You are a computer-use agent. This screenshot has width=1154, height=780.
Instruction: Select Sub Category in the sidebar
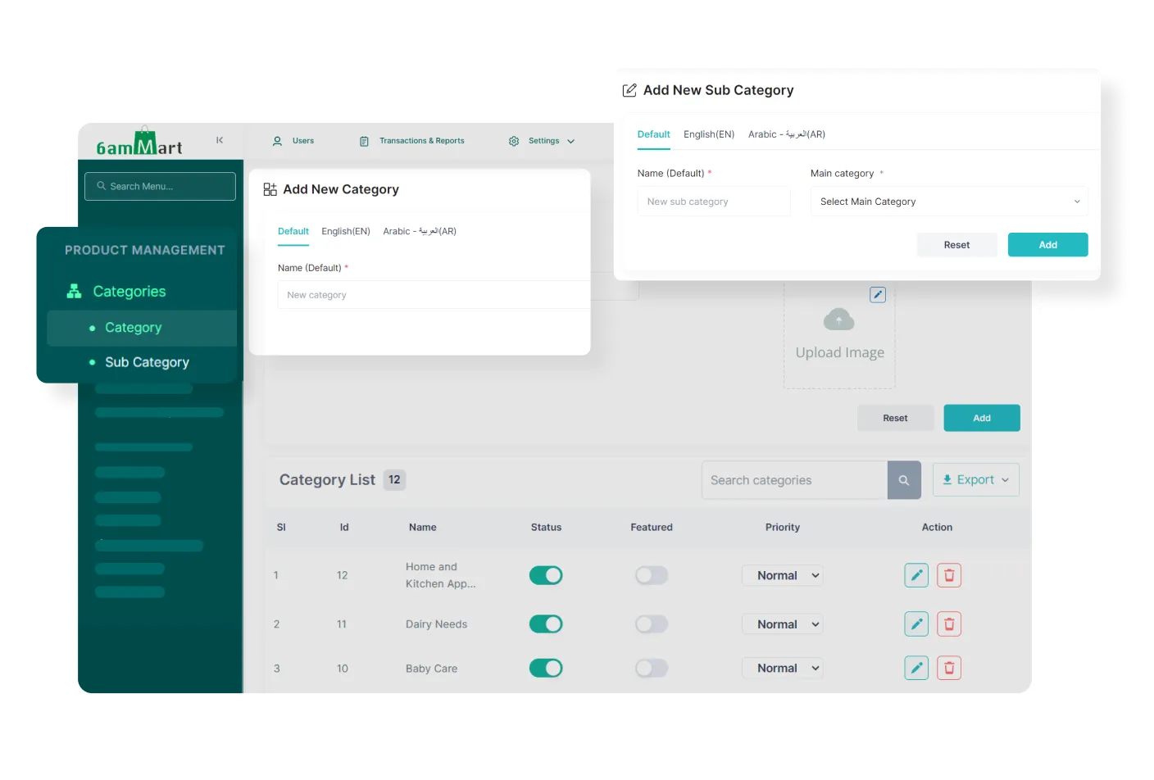pos(147,362)
